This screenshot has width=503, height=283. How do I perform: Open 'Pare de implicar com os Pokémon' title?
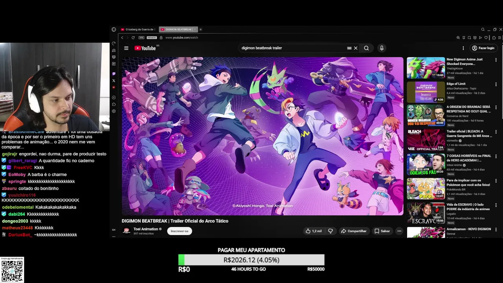coord(468,182)
